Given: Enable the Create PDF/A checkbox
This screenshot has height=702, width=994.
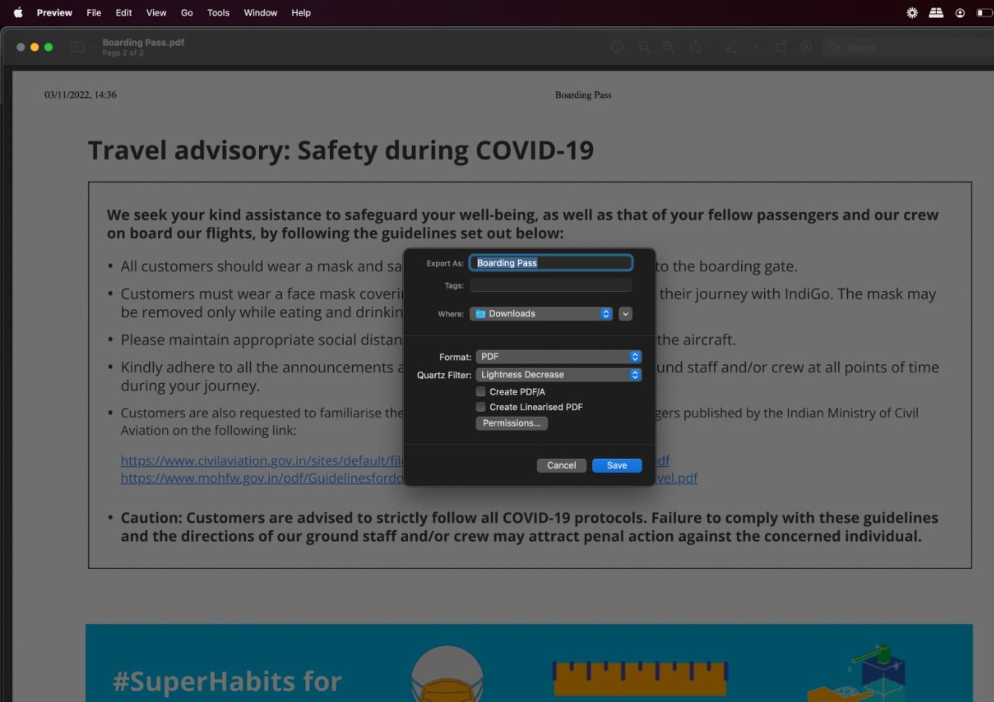Looking at the screenshot, I should (480, 391).
